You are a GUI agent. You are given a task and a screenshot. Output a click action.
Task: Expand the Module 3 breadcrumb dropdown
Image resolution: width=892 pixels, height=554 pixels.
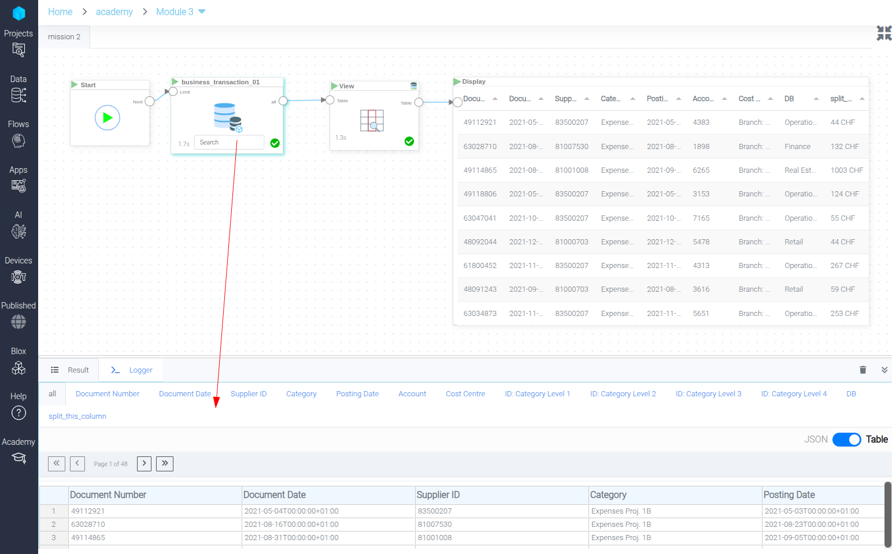(x=202, y=12)
